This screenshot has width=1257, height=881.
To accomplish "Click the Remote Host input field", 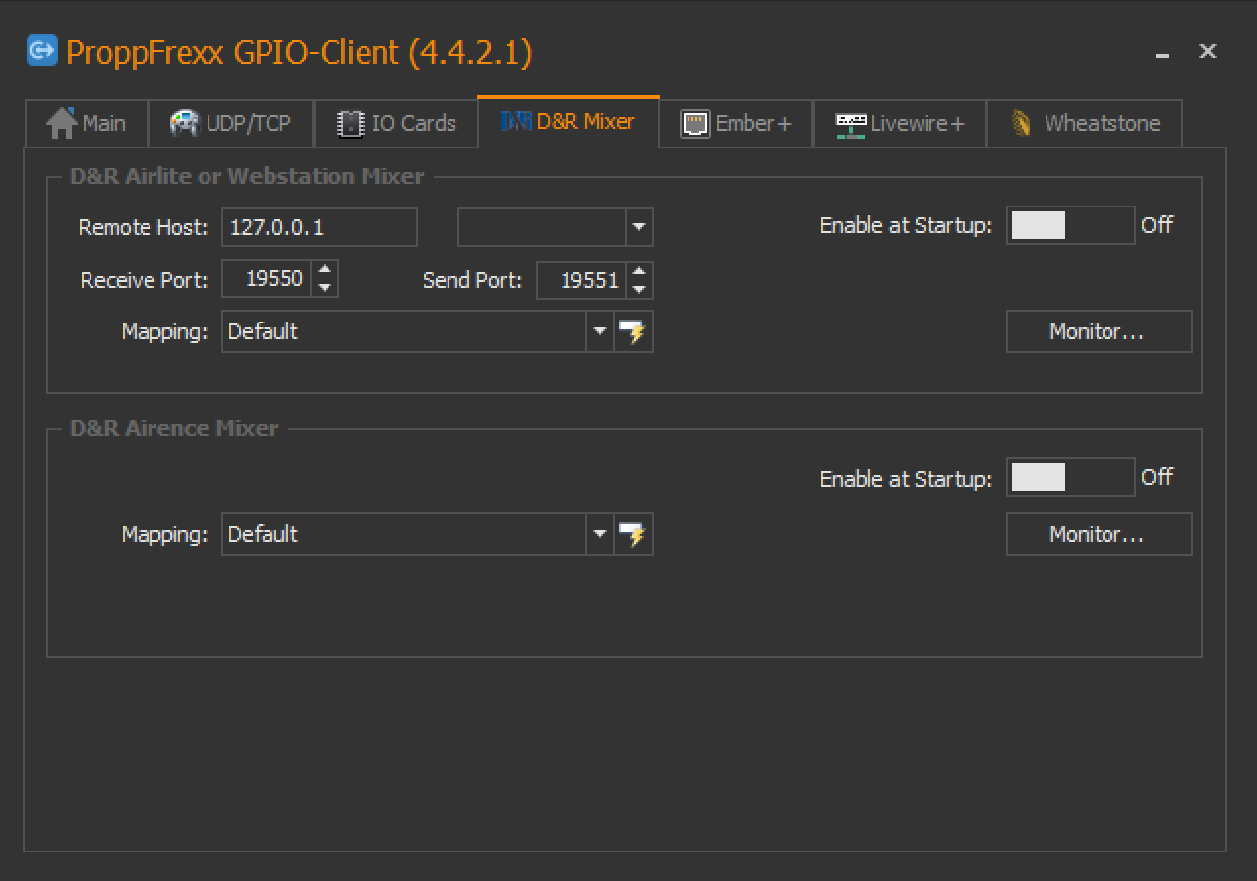I will point(319,227).
